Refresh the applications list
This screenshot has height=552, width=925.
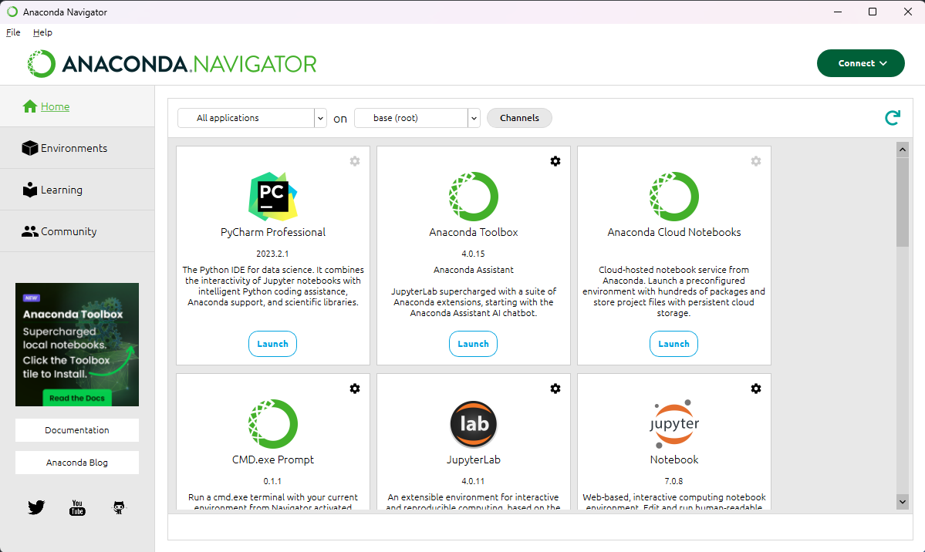tap(893, 118)
